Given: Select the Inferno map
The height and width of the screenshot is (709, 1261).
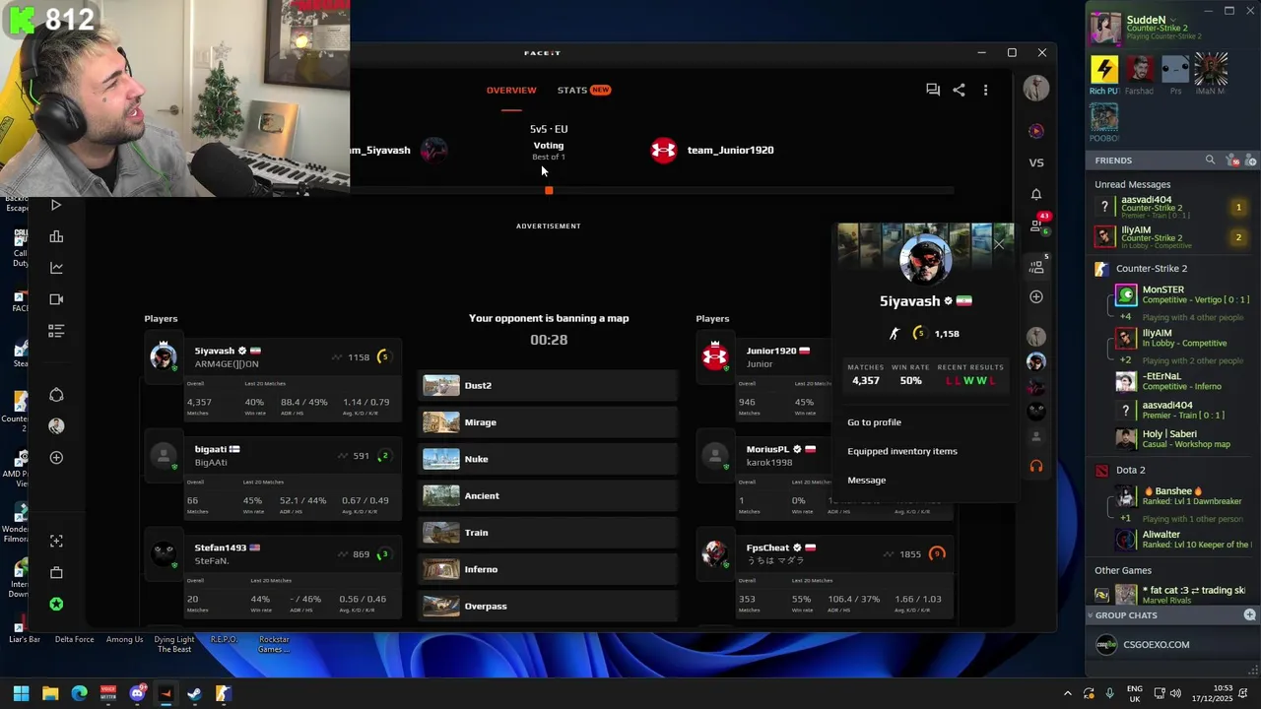Looking at the screenshot, I should coord(549,569).
